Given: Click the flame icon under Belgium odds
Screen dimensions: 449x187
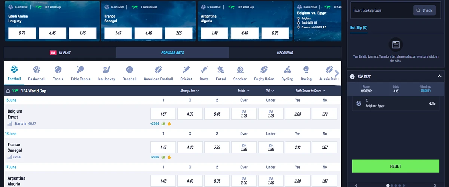Looking at the screenshot, I should point(169,123).
